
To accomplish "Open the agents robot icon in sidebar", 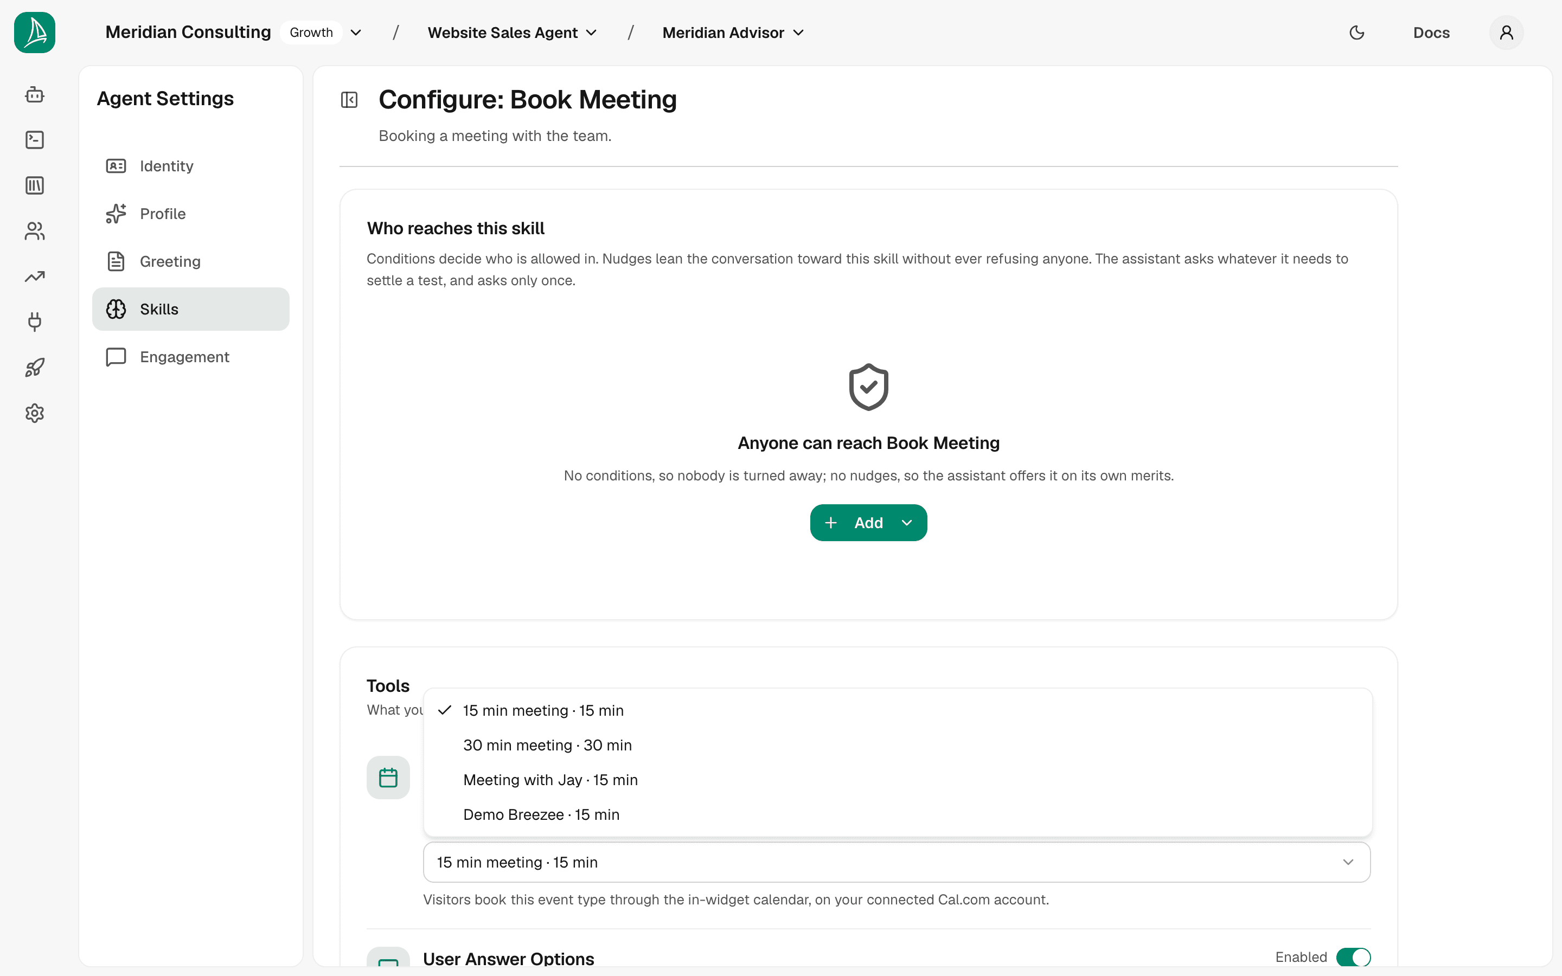I will pos(35,95).
